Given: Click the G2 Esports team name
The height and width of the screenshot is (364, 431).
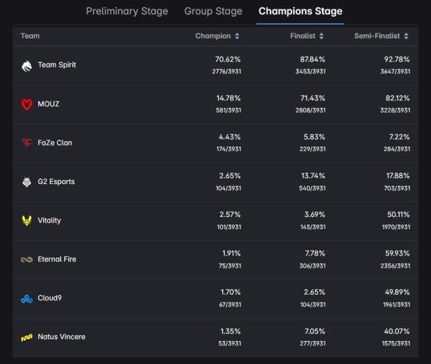Looking at the screenshot, I should 56,182.
